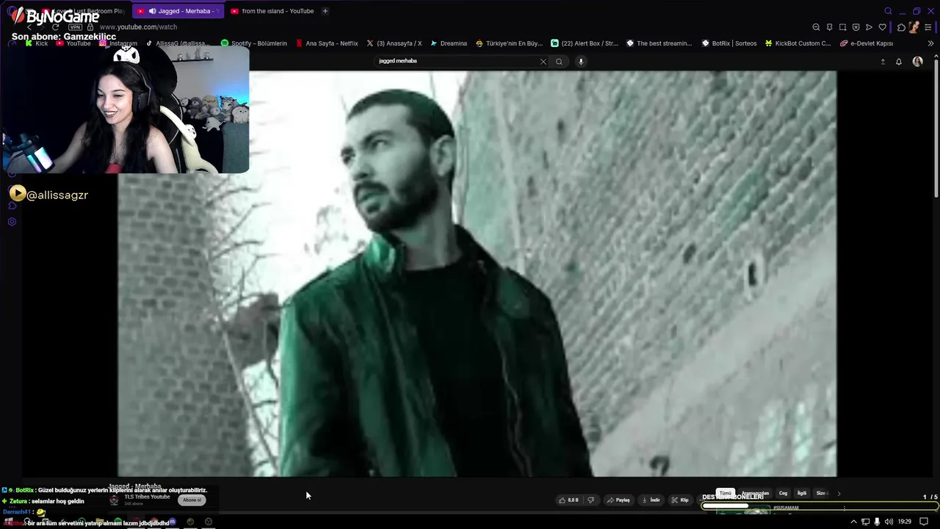Open the Türkiye'nin En Büy... bookmark
940x529 pixels.
(x=509, y=43)
